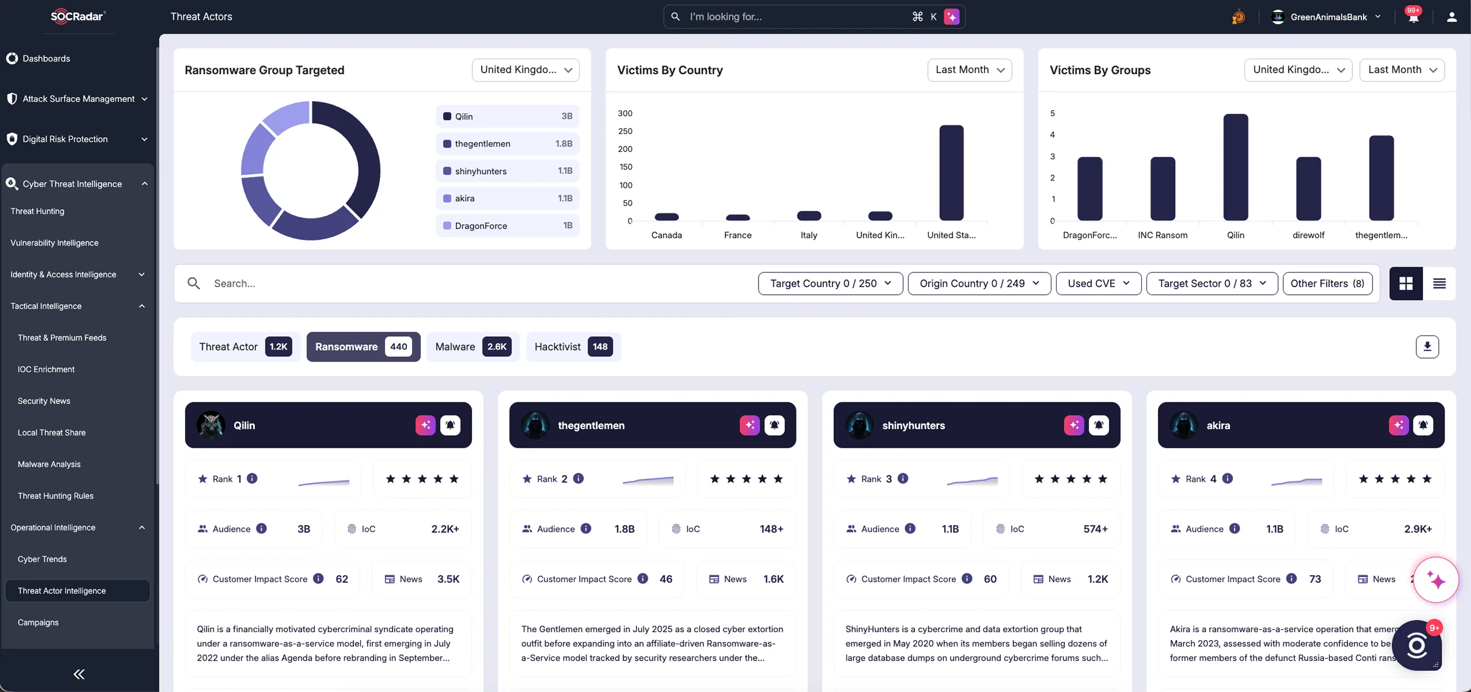The width and height of the screenshot is (1471, 692).
Task: Click AI insights icon on thegentlemen card
Action: pyautogui.click(x=749, y=425)
